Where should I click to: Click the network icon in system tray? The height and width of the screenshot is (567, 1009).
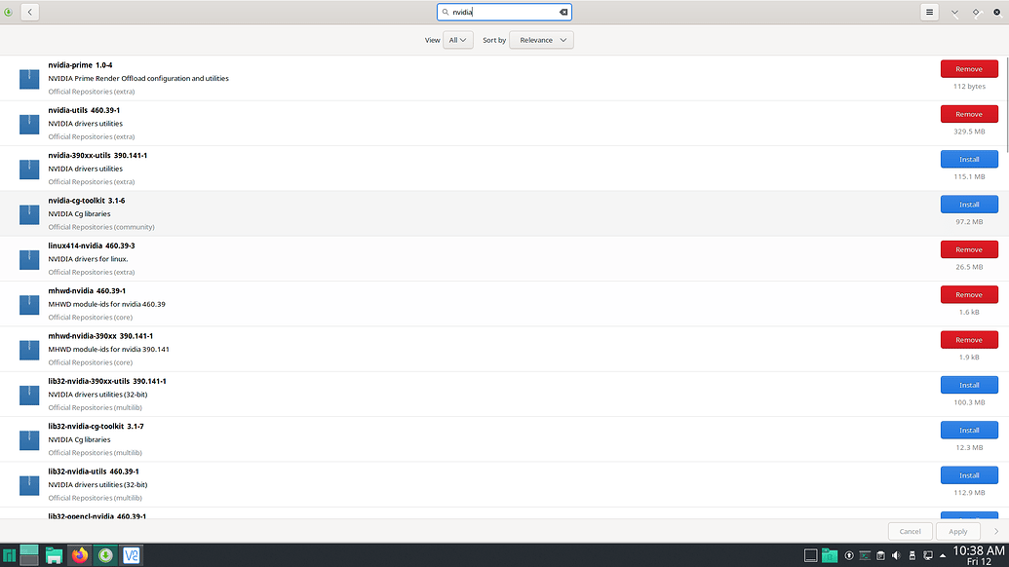tap(927, 555)
